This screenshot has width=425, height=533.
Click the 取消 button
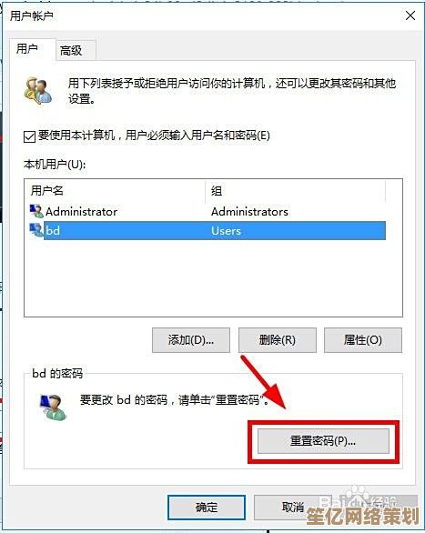click(x=293, y=508)
